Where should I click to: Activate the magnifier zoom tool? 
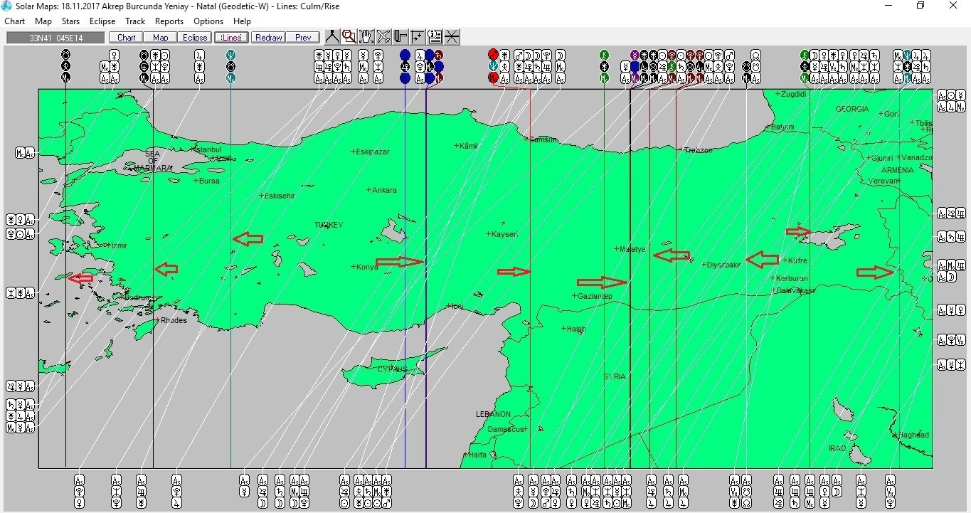pyautogui.click(x=349, y=37)
